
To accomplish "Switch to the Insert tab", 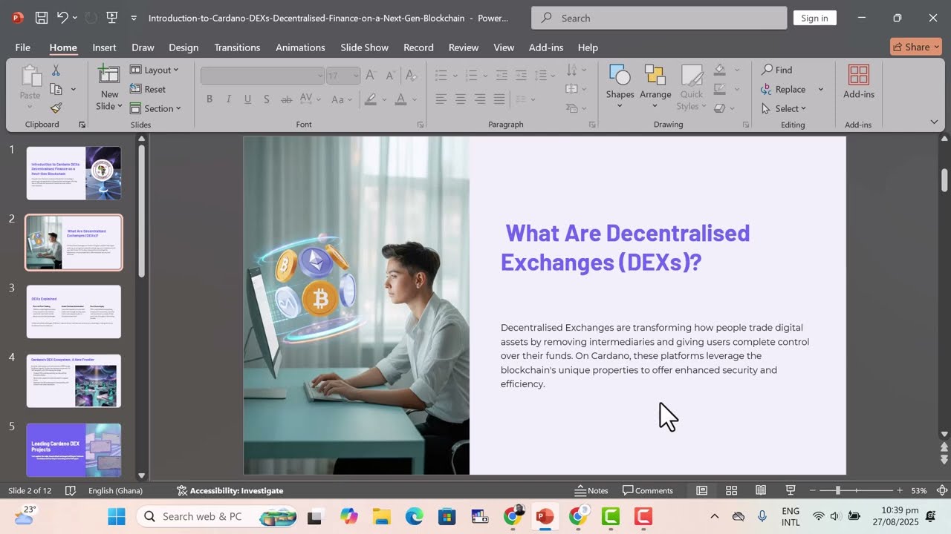I will (104, 47).
